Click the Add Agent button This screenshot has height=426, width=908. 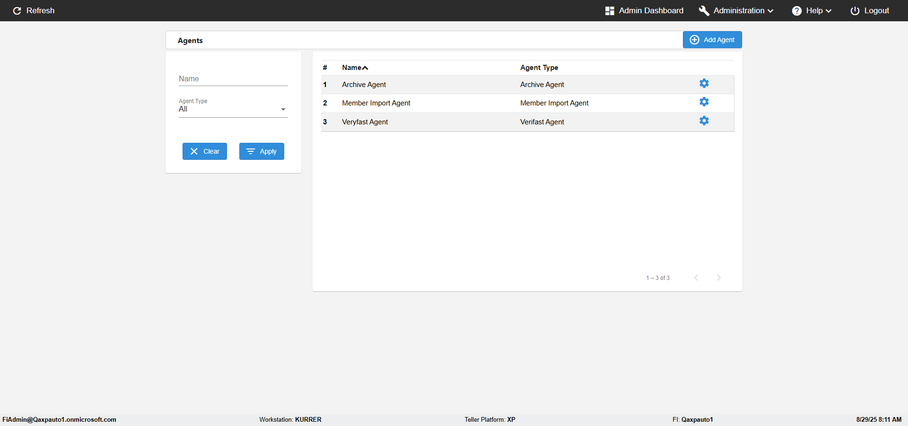click(x=712, y=40)
